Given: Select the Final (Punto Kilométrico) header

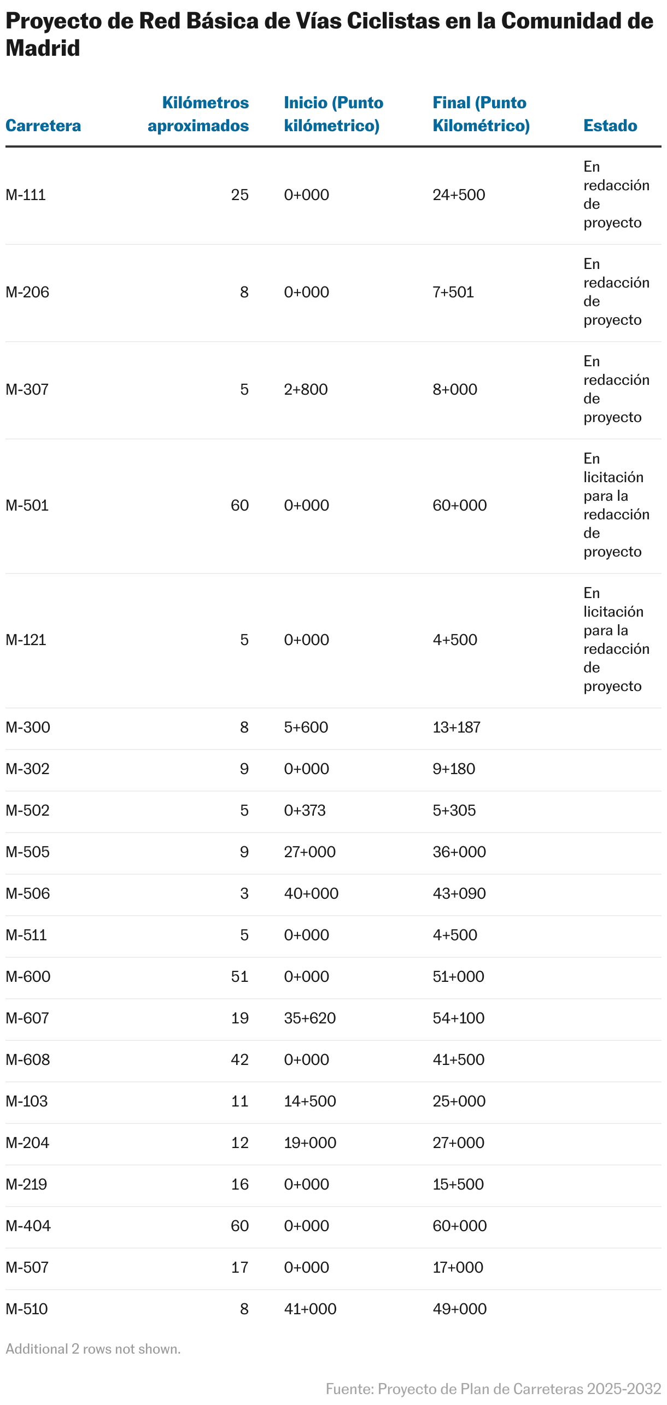Looking at the screenshot, I should click(x=481, y=114).
